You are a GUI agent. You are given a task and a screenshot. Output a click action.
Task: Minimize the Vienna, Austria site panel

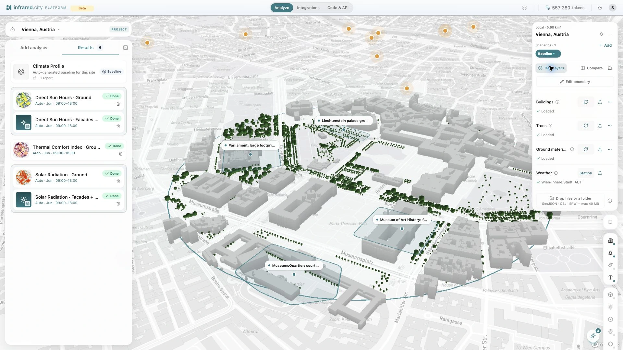pyautogui.click(x=610, y=34)
